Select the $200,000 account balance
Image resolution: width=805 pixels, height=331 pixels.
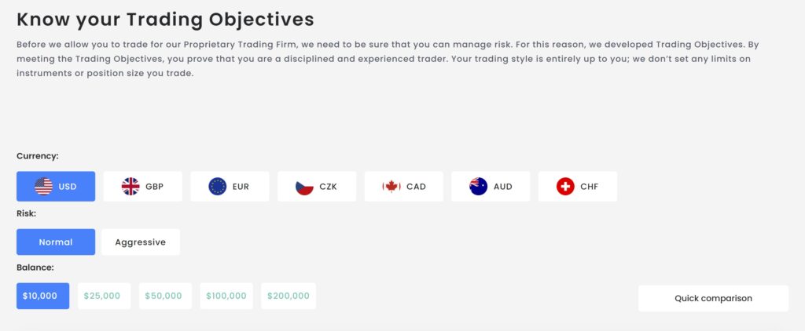click(289, 296)
